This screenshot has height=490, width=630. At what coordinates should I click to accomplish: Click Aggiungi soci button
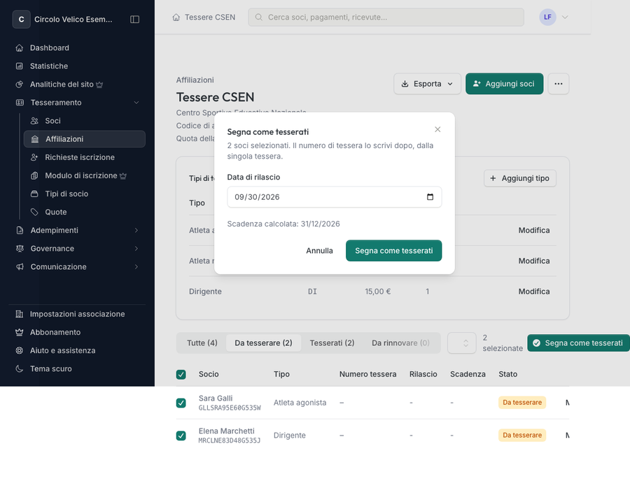[504, 84]
